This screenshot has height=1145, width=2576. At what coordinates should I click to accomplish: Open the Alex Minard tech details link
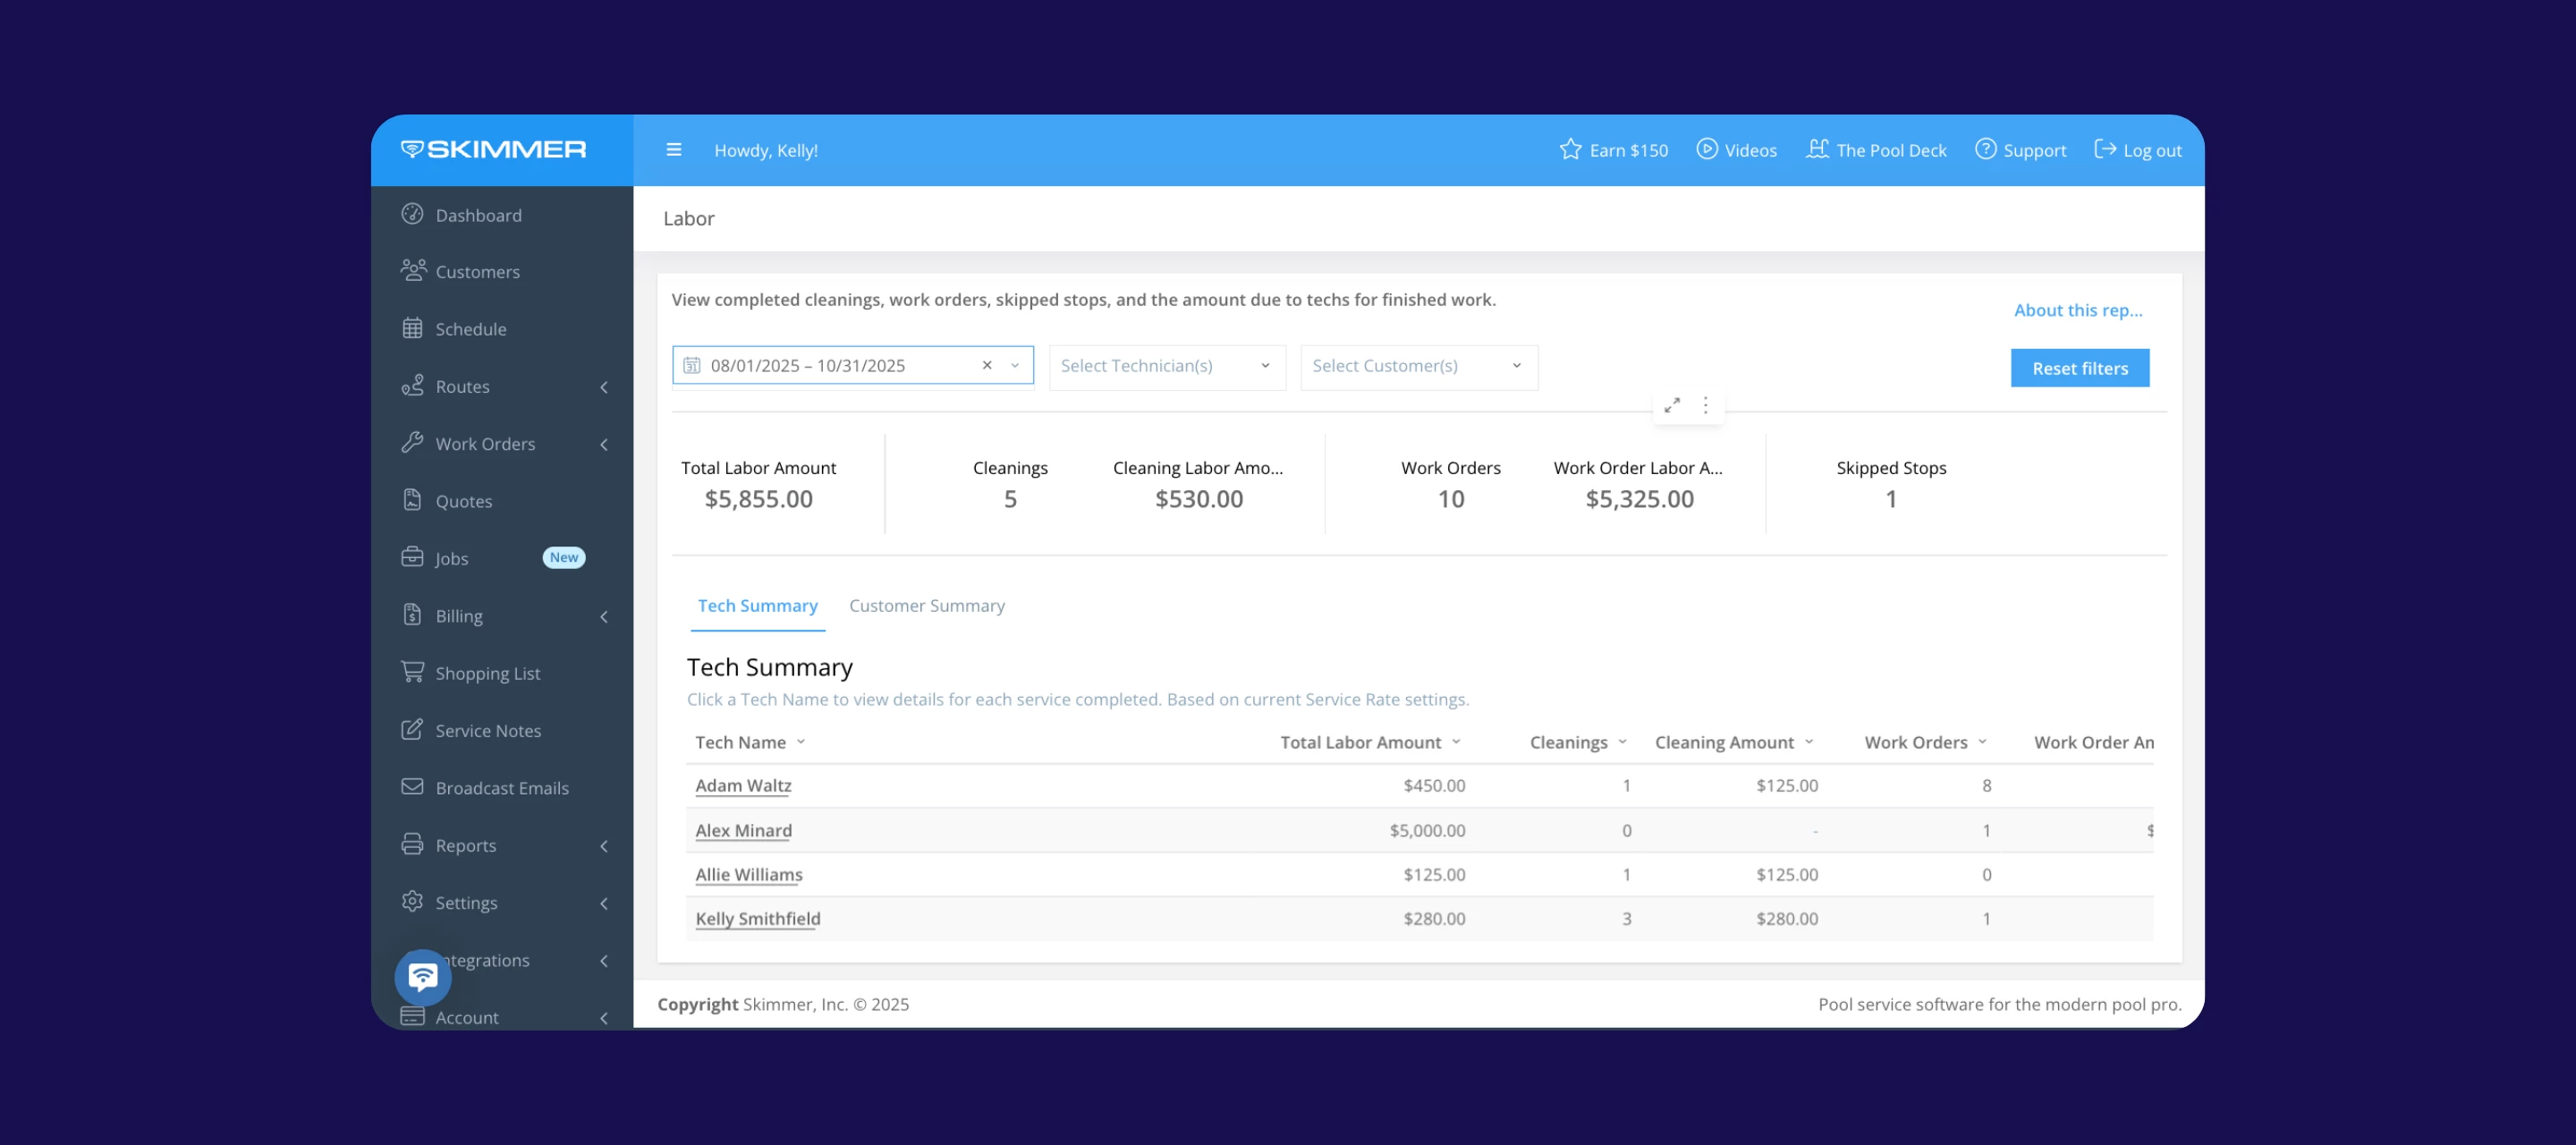point(743,831)
